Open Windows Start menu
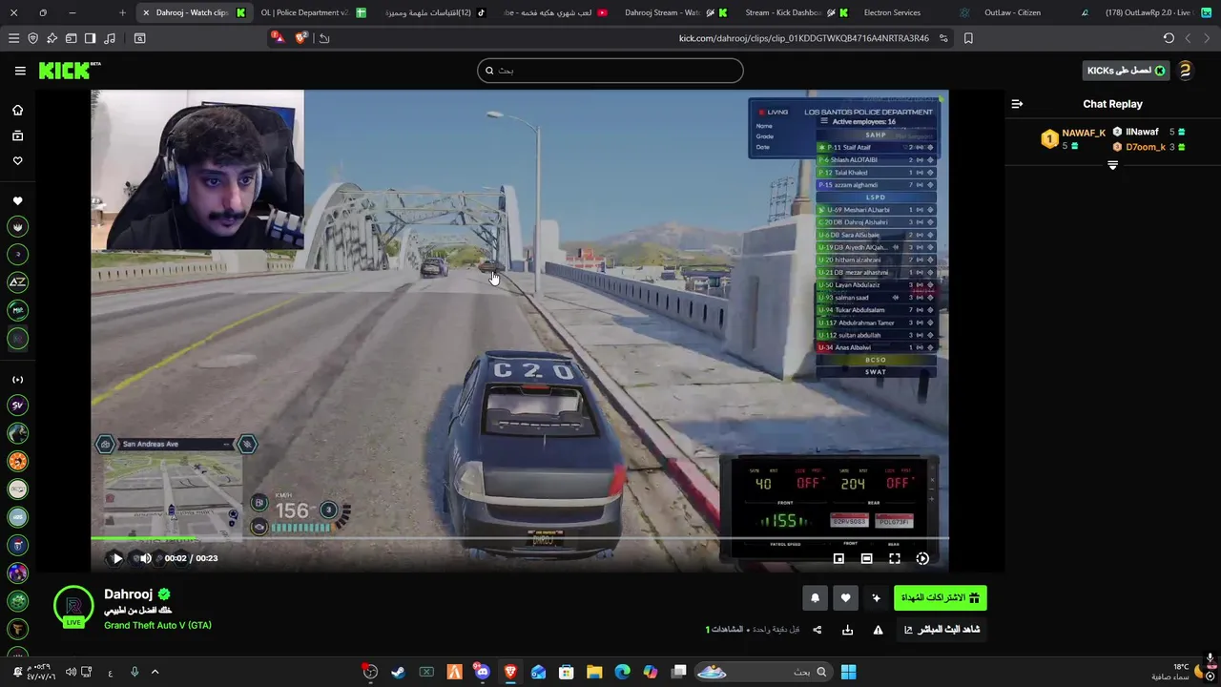The height and width of the screenshot is (687, 1221). coord(848,672)
